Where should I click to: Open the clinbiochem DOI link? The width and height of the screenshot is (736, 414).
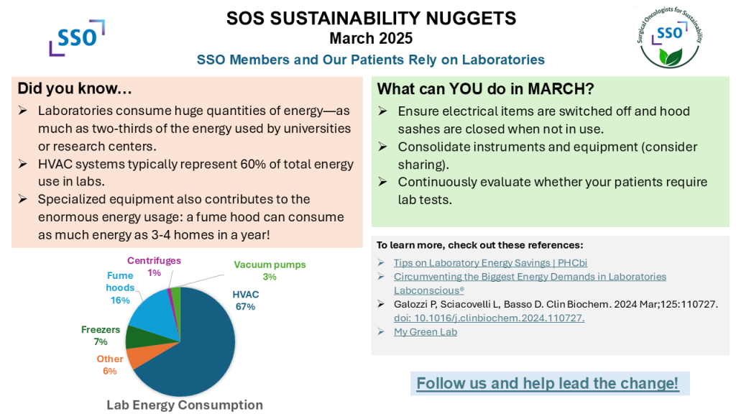[489, 318]
